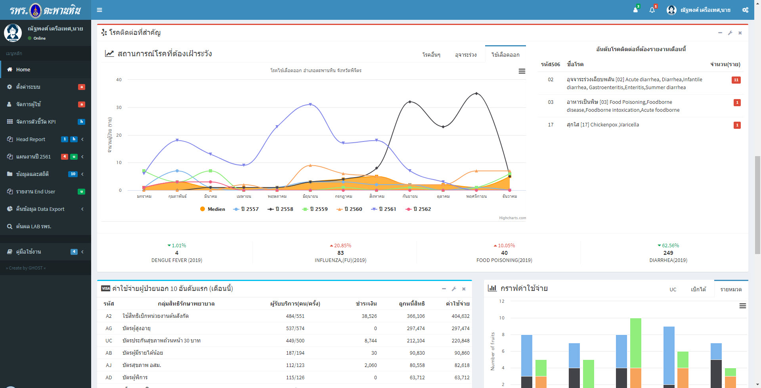761x388 pixels.
Task: Select รายหมวด expenses tab
Action: coord(731,289)
